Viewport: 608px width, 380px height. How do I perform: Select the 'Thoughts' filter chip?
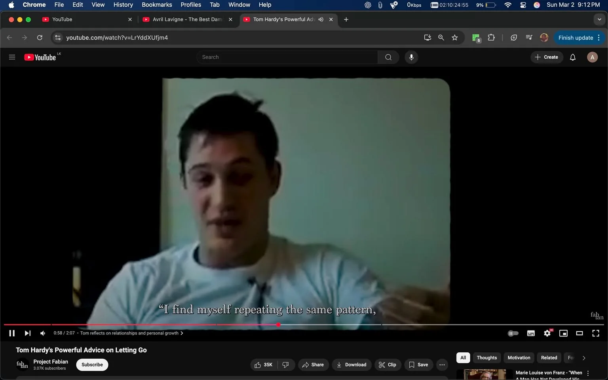point(486,357)
